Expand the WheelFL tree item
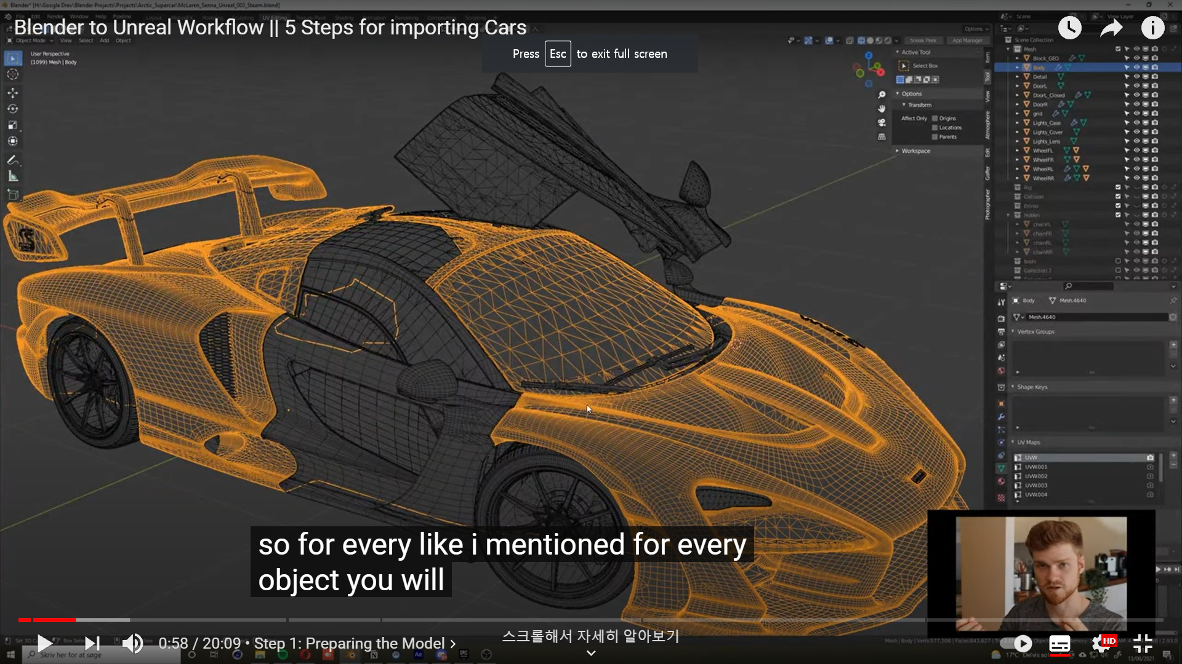The width and height of the screenshot is (1182, 664). coord(1017,151)
